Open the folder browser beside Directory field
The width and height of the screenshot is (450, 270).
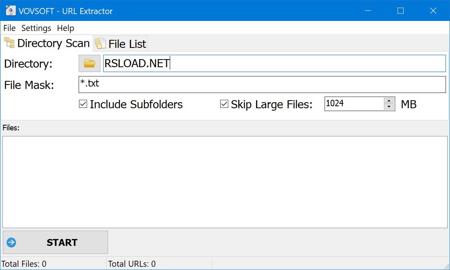pos(89,63)
